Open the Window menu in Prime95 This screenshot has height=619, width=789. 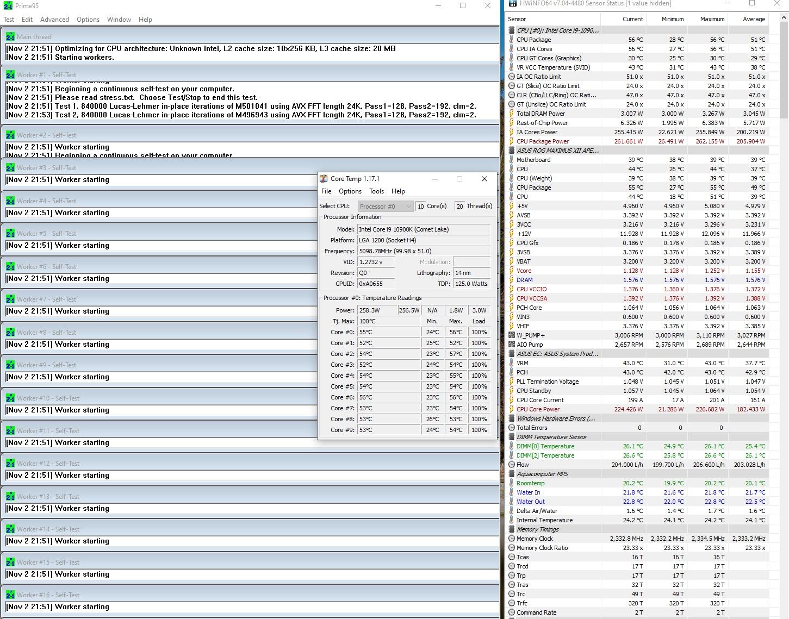coord(119,19)
